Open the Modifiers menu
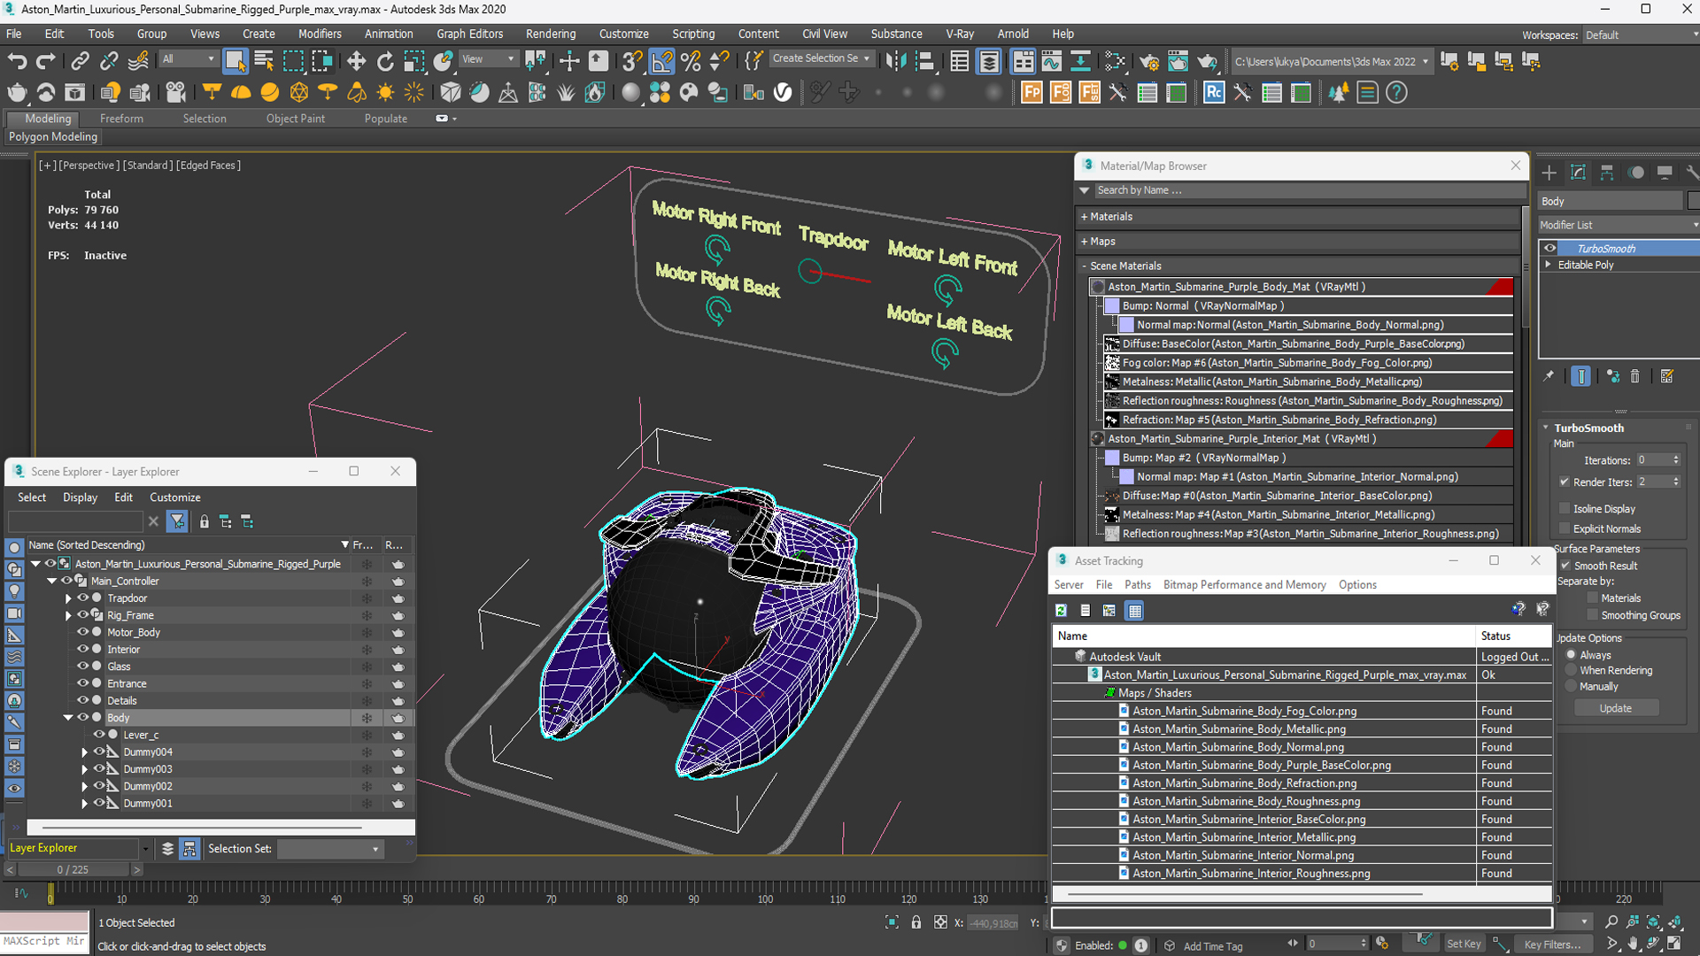 [x=320, y=34]
